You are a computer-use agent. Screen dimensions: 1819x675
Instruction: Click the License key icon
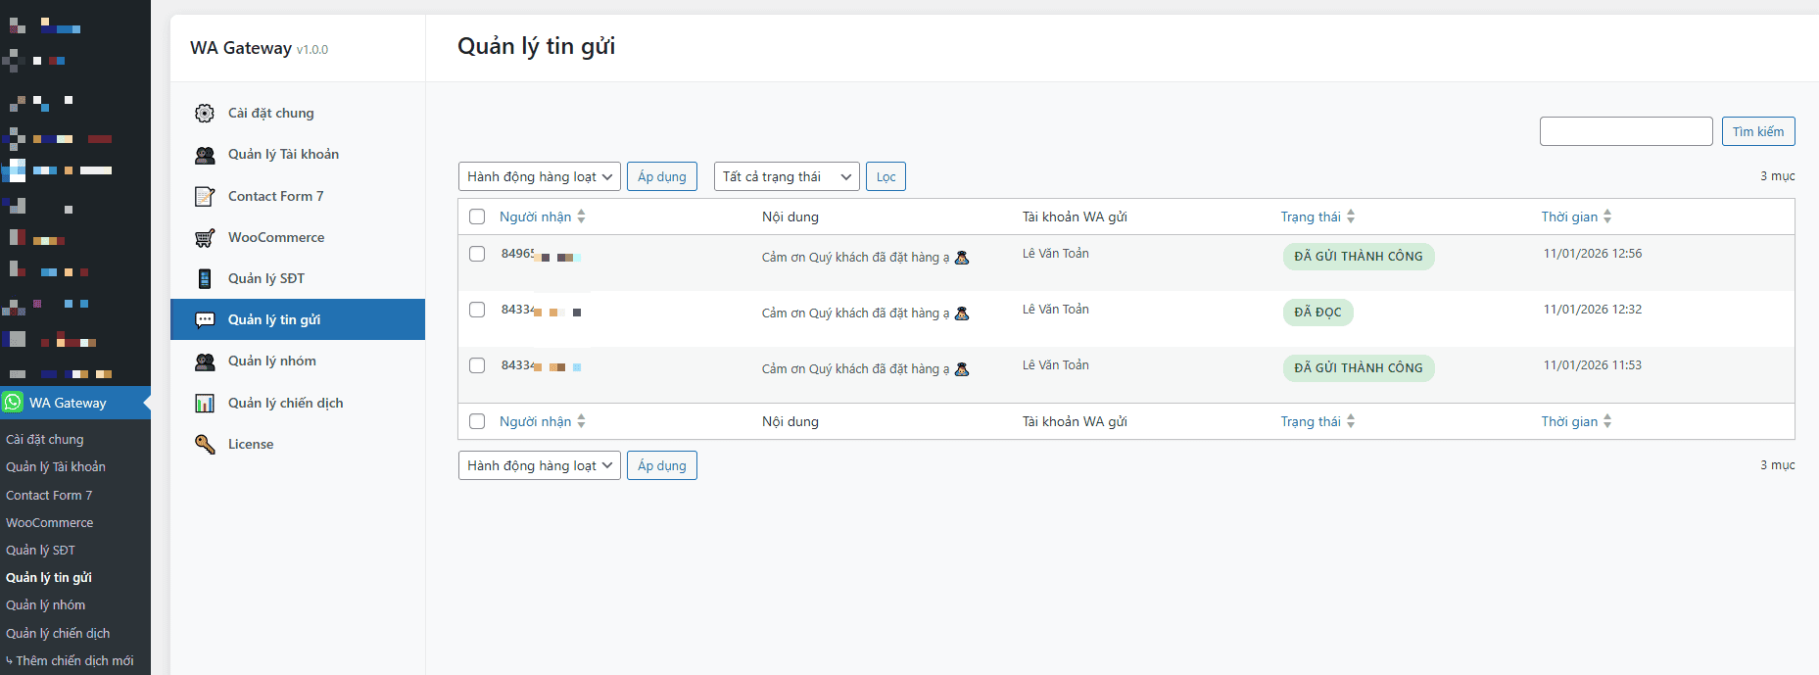point(204,445)
